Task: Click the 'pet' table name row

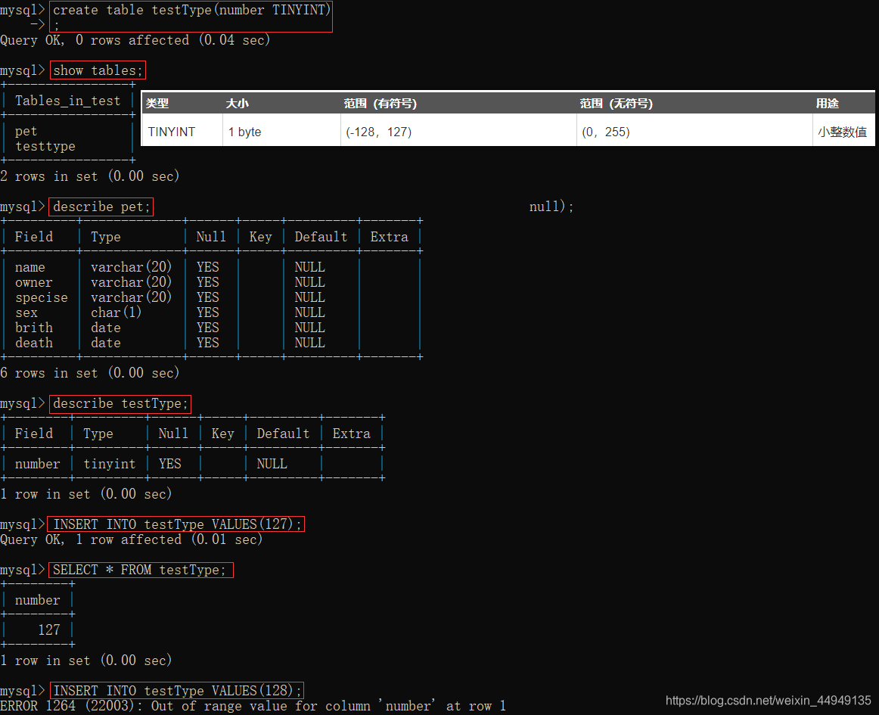Action: [x=26, y=131]
